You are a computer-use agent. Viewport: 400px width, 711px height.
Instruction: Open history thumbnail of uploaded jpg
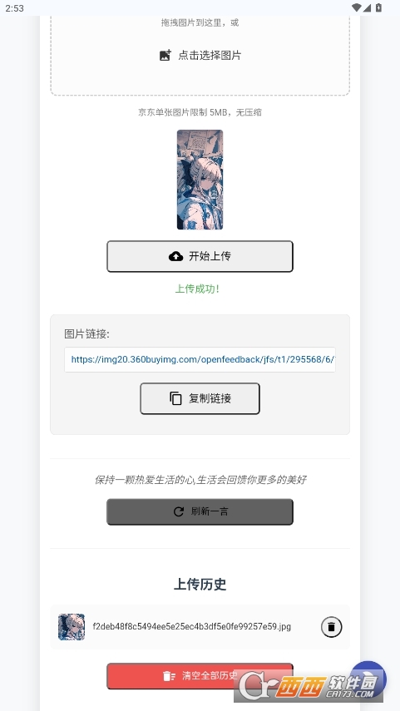(x=72, y=627)
